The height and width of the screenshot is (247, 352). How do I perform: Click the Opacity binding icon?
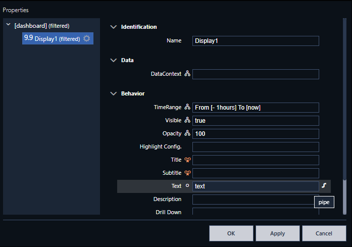187,134
